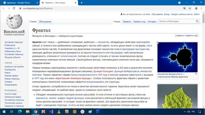Open Ссылки сюда under Инструменты
Viewport: 205px width, 115px height.
coord(10,94)
